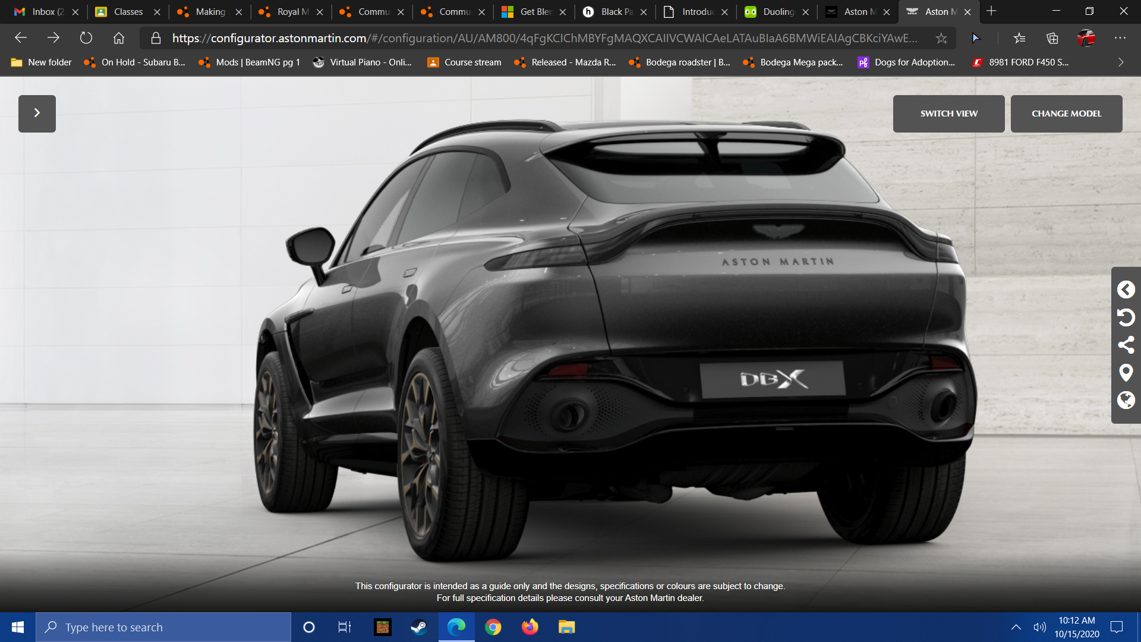This screenshot has height=642, width=1141.
Task: Open dealer locator pin icon
Action: (1126, 373)
